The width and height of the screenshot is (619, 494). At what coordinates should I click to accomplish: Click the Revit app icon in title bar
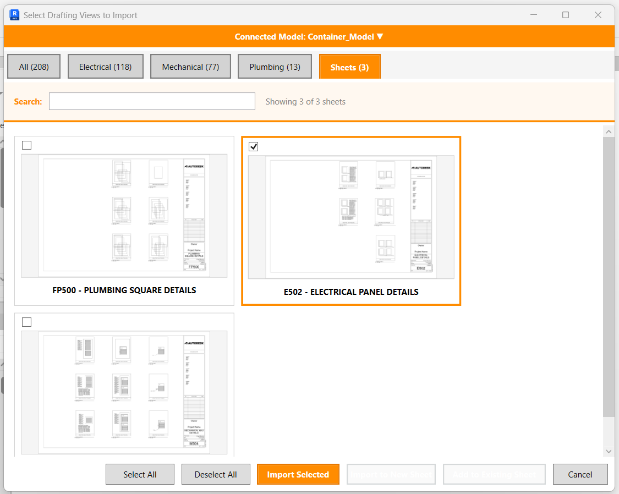click(x=14, y=15)
